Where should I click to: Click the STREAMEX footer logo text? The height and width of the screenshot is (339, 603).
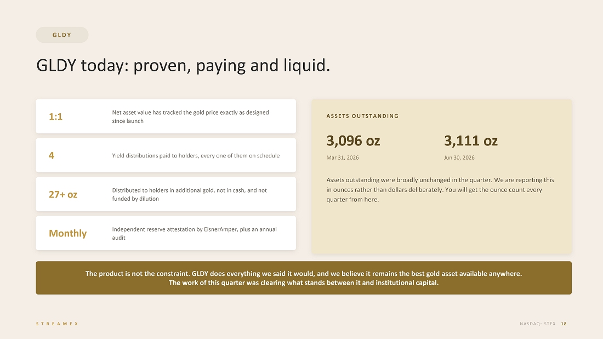[58, 324]
